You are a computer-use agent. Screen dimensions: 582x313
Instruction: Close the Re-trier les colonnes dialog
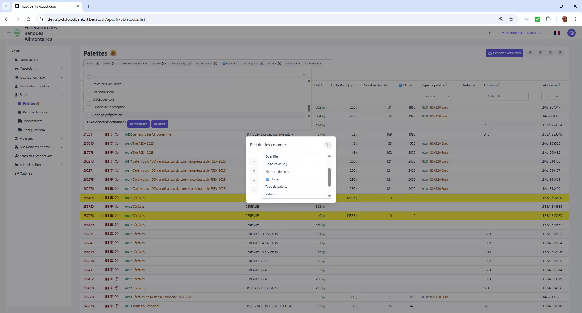coord(328,145)
